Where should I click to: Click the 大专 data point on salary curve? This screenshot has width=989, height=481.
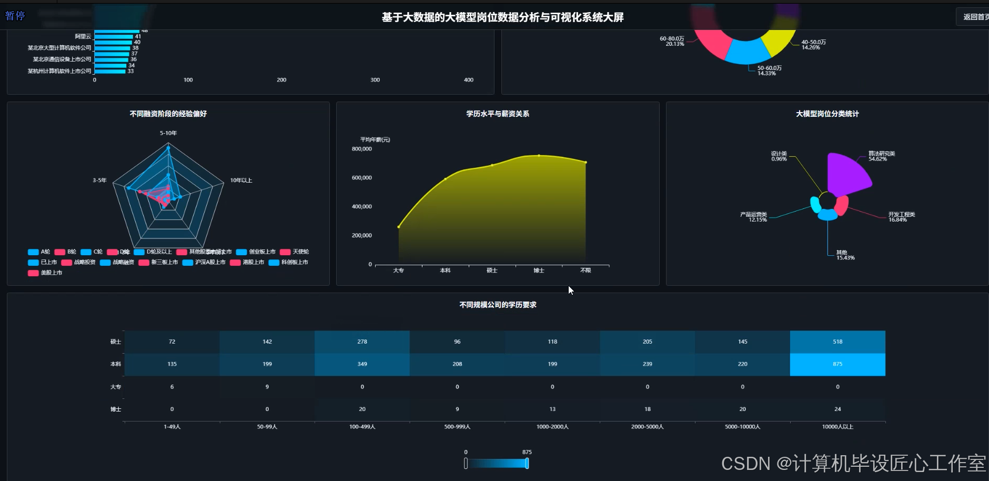(x=399, y=227)
